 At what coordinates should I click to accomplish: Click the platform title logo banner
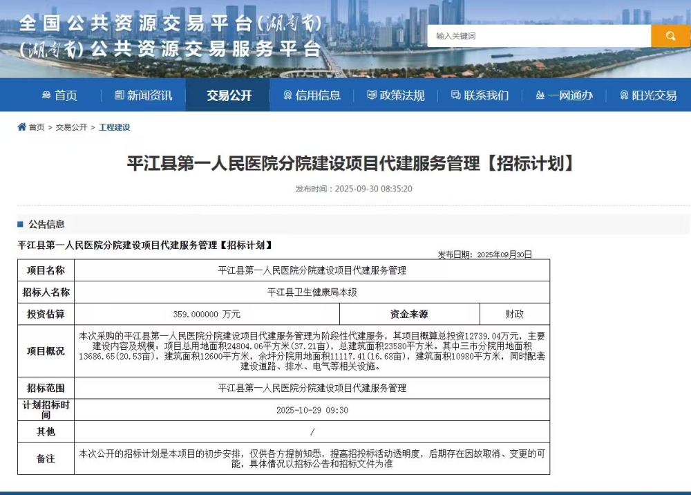click(x=171, y=36)
